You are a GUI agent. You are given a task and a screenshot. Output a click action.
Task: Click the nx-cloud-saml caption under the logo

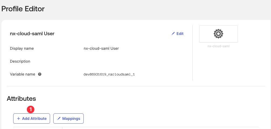click(x=218, y=46)
